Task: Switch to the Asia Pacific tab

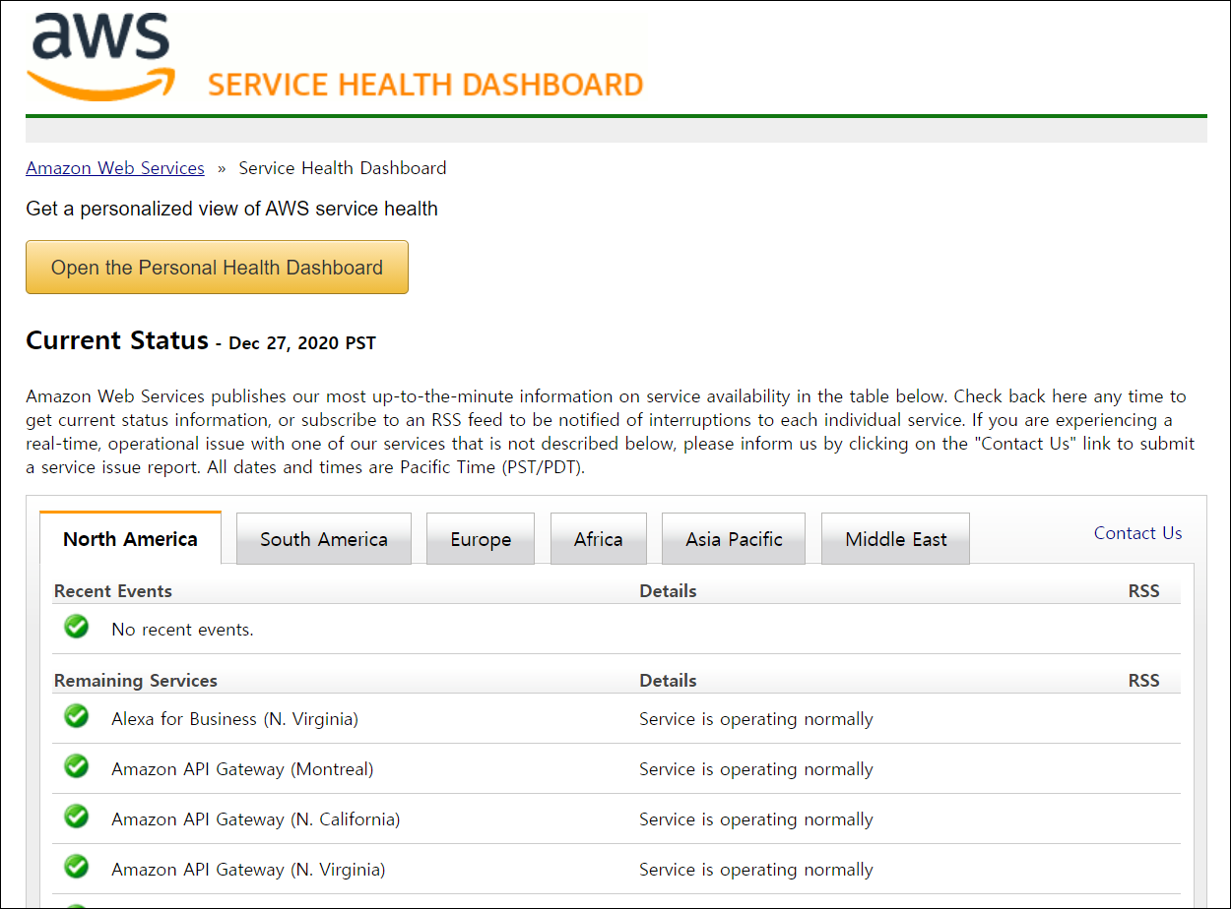Action: (x=734, y=539)
